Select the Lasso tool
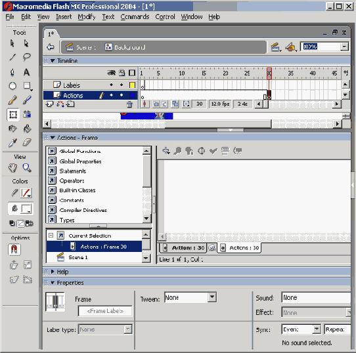This screenshot has height=353, width=356. click(x=26, y=56)
